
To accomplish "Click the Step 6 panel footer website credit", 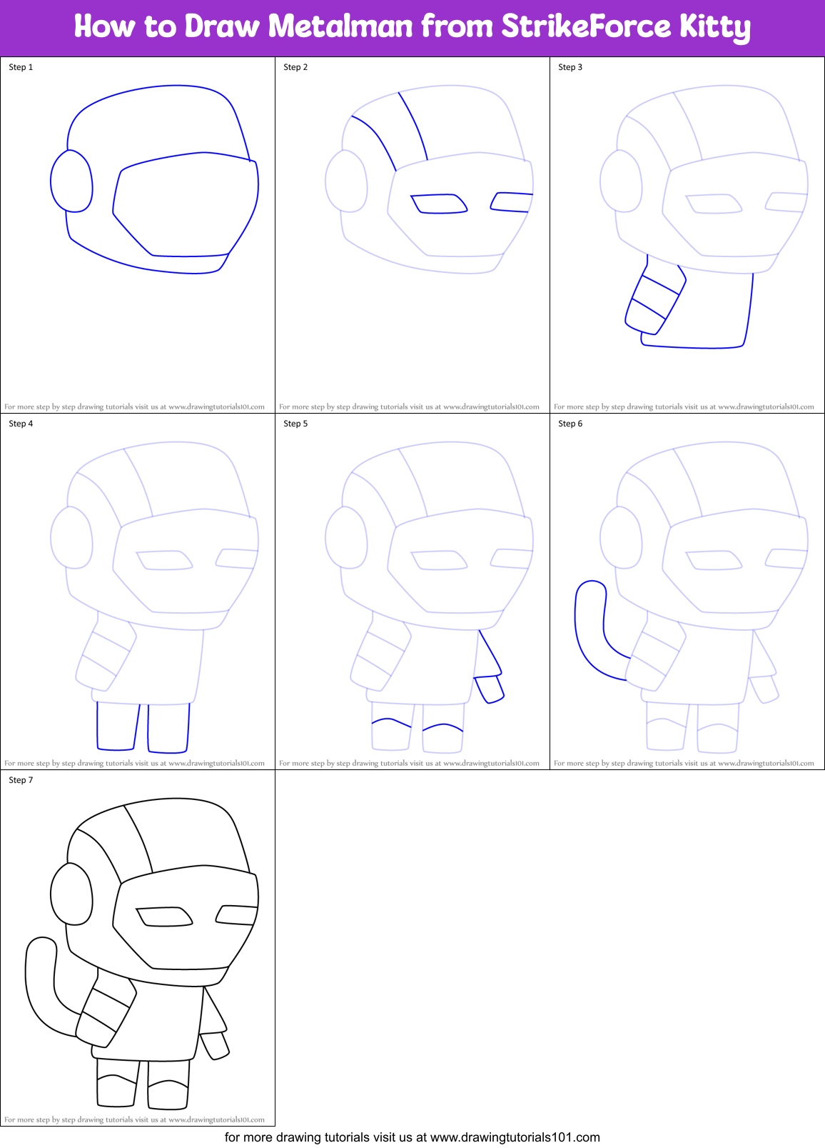I will click(684, 763).
